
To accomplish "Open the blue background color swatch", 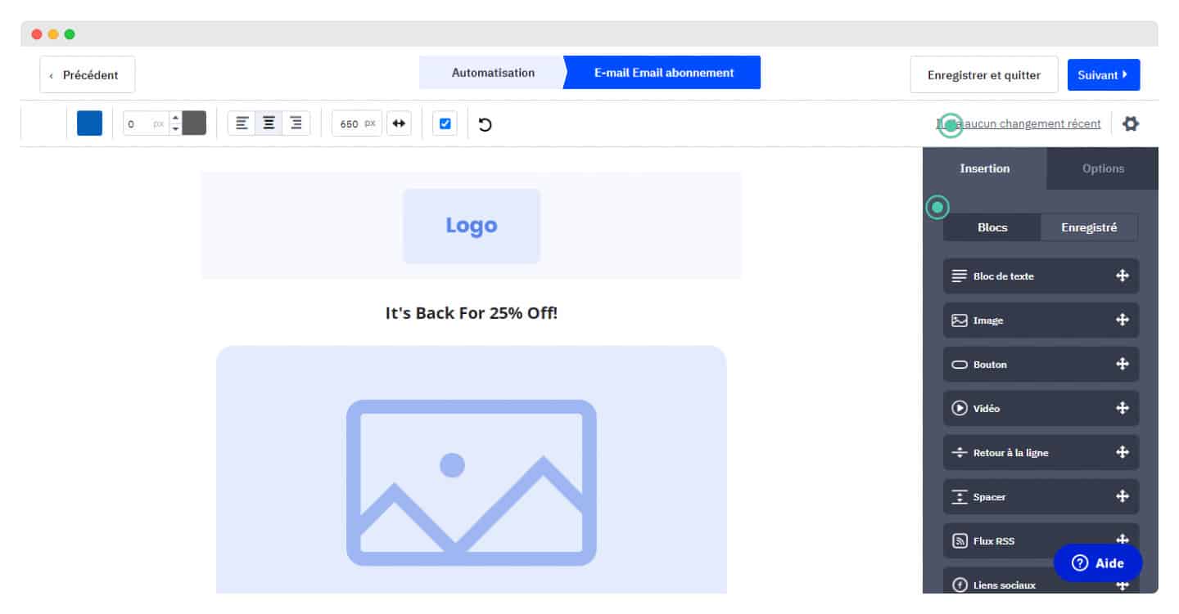I will (x=90, y=123).
